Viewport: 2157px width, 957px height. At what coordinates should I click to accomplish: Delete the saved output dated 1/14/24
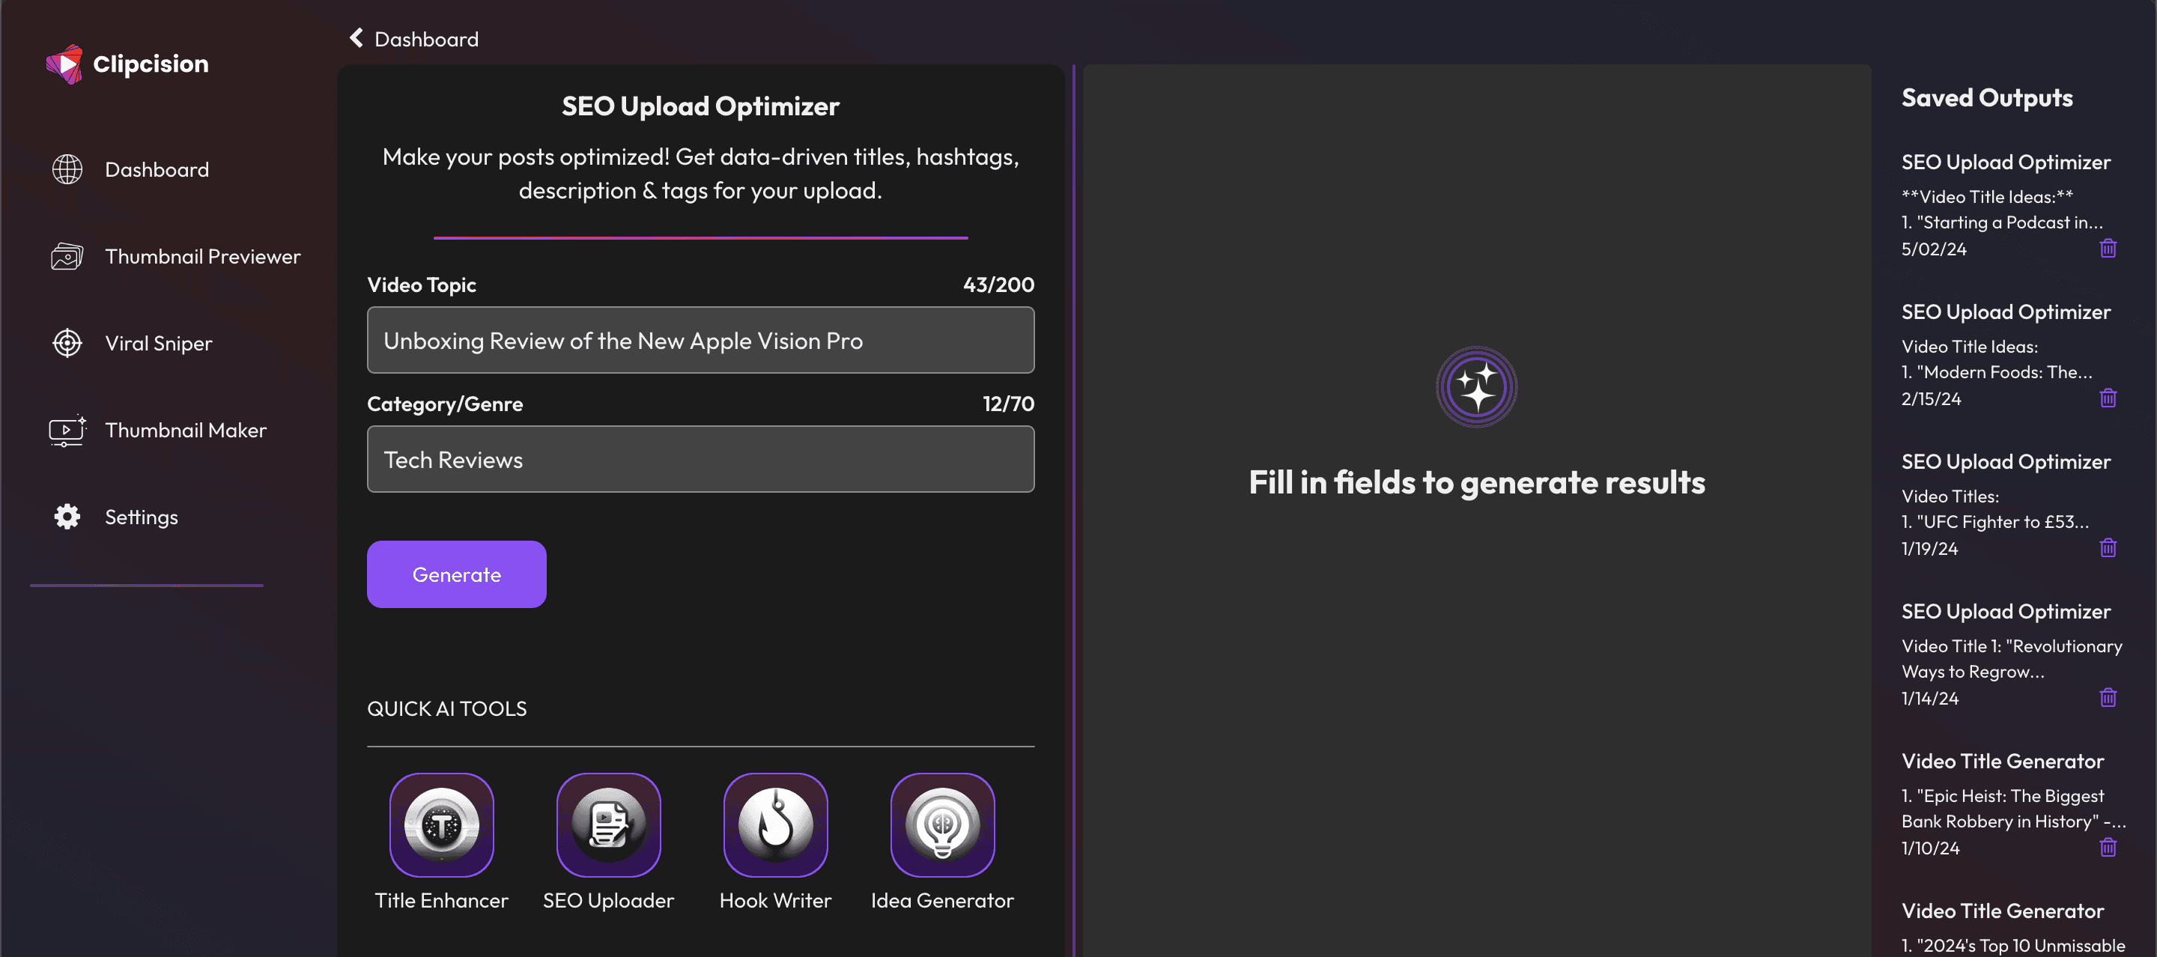(2108, 699)
